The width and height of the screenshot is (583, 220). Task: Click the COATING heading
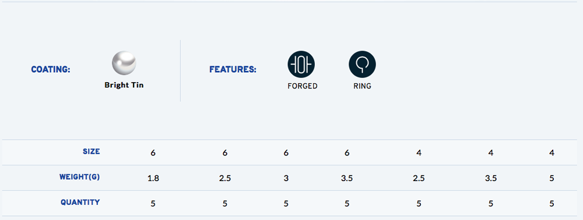tap(51, 69)
